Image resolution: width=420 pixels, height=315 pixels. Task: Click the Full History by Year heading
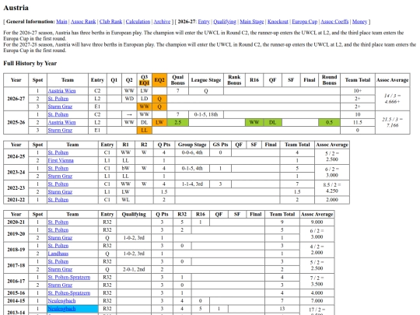pos(30,64)
